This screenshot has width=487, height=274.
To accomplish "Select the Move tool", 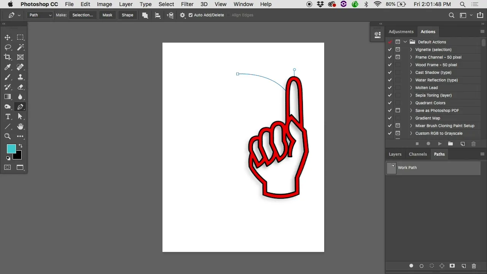I will pyautogui.click(x=8, y=37).
